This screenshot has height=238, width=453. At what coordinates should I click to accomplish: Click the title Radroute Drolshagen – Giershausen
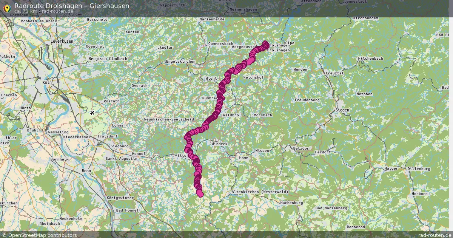coord(72,6)
